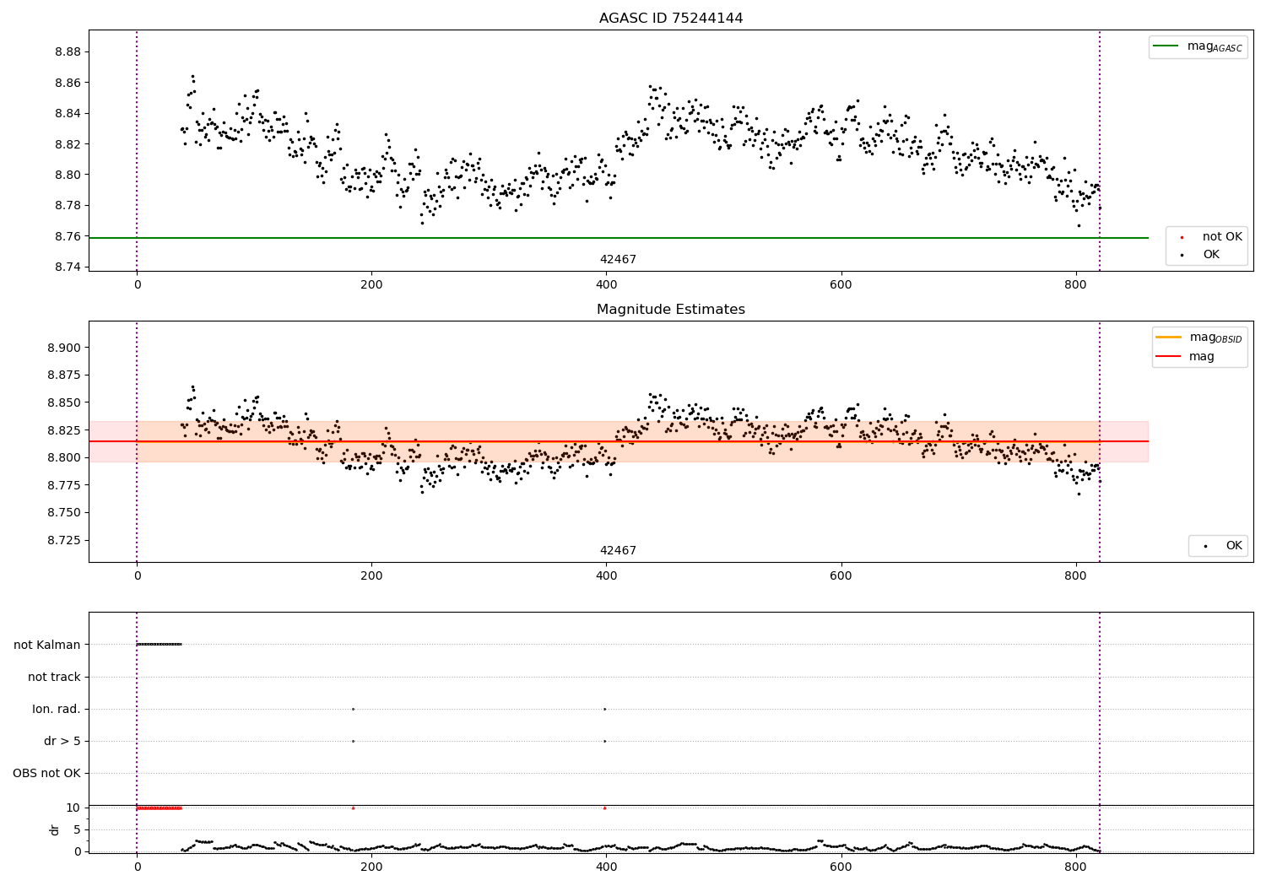The height and width of the screenshot is (886, 1266).
Task: Click the red dr marker near x=400
Action: point(605,808)
